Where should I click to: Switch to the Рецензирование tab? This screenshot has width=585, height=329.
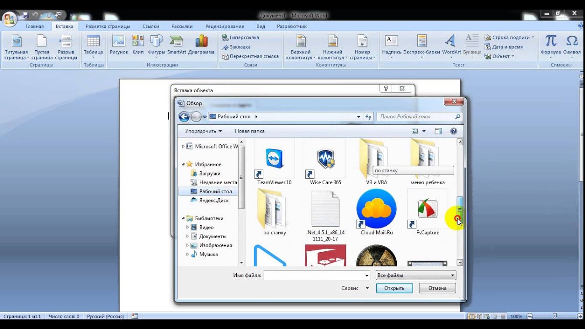click(224, 27)
